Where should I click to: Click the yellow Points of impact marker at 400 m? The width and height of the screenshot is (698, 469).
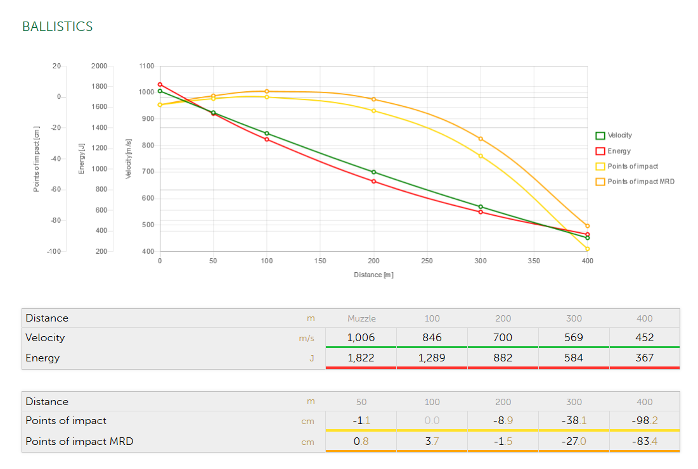pyautogui.click(x=588, y=249)
